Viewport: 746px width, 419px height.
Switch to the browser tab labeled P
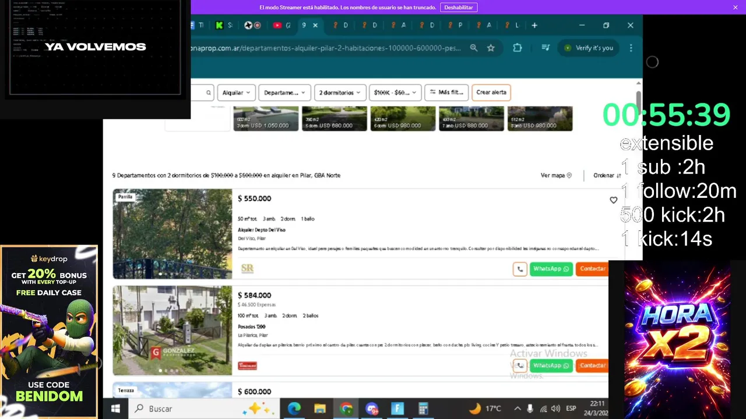455,25
